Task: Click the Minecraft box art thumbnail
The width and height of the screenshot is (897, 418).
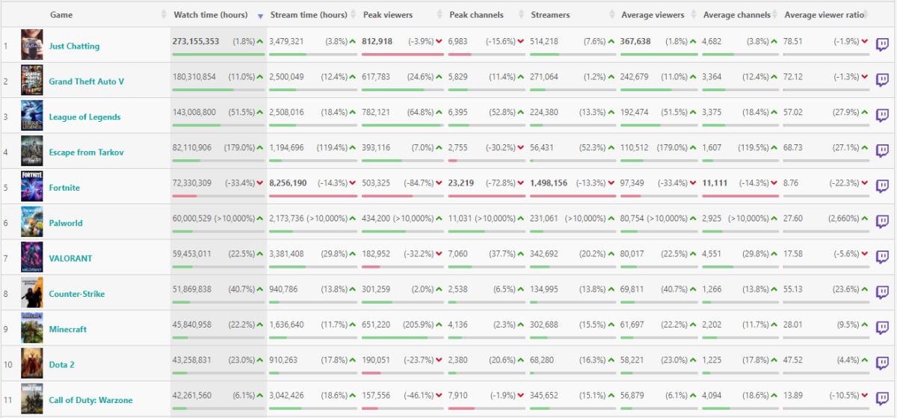Action: 32,328
